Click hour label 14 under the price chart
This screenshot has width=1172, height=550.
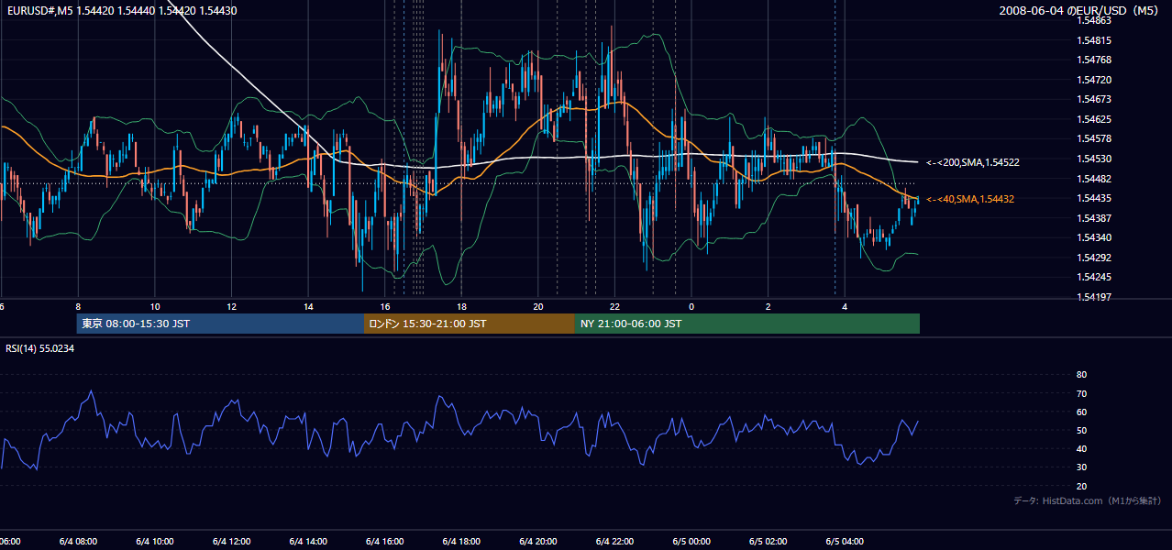(x=308, y=306)
